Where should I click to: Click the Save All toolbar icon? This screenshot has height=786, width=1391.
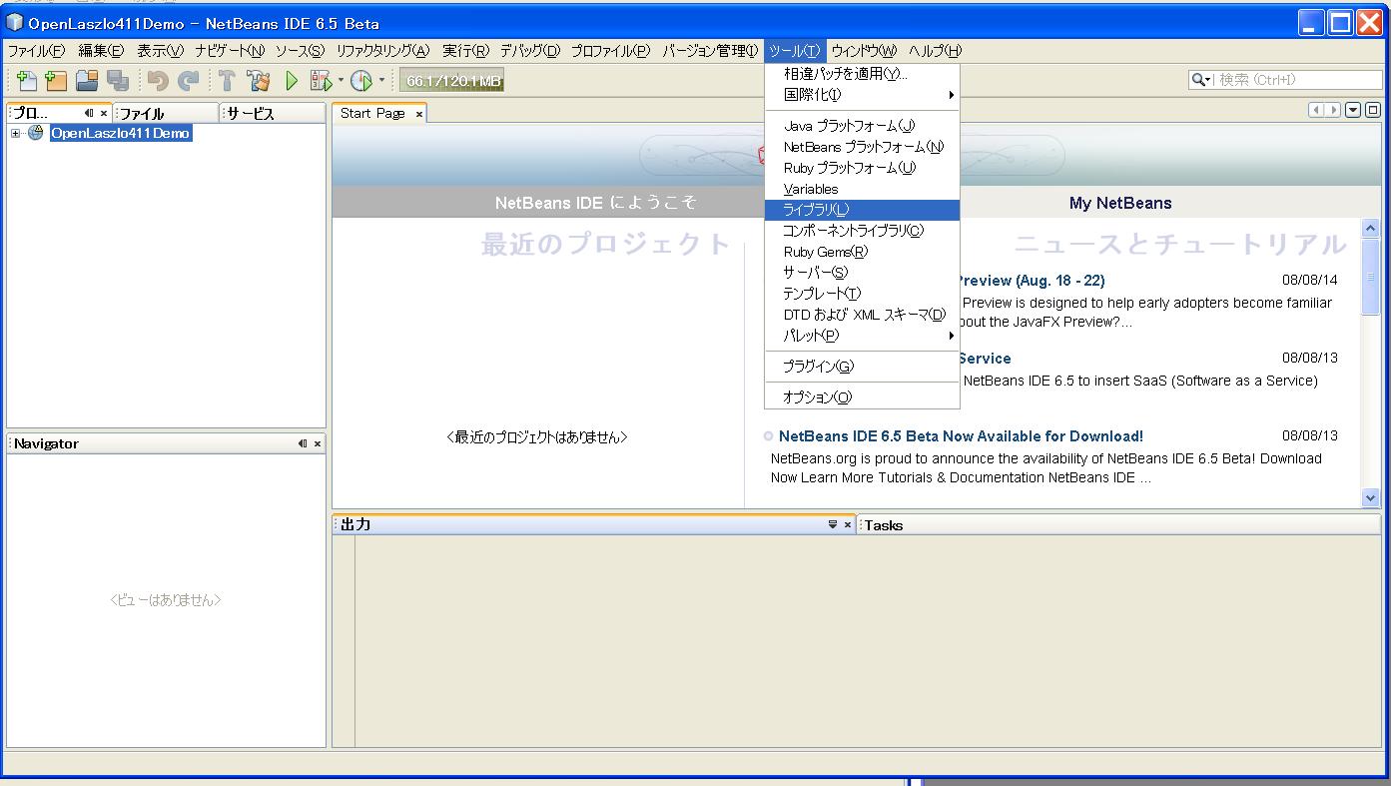pos(117,81)
